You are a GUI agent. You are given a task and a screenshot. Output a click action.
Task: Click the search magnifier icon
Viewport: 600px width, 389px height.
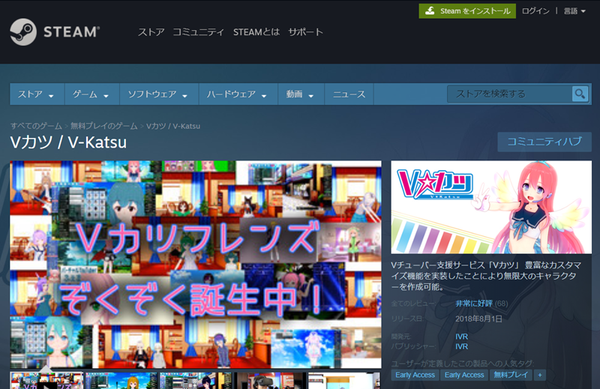[x=580, y=94]
